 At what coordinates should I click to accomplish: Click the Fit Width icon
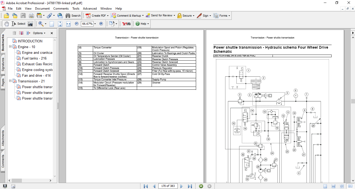pyautogui.click(x=68, y=24)
